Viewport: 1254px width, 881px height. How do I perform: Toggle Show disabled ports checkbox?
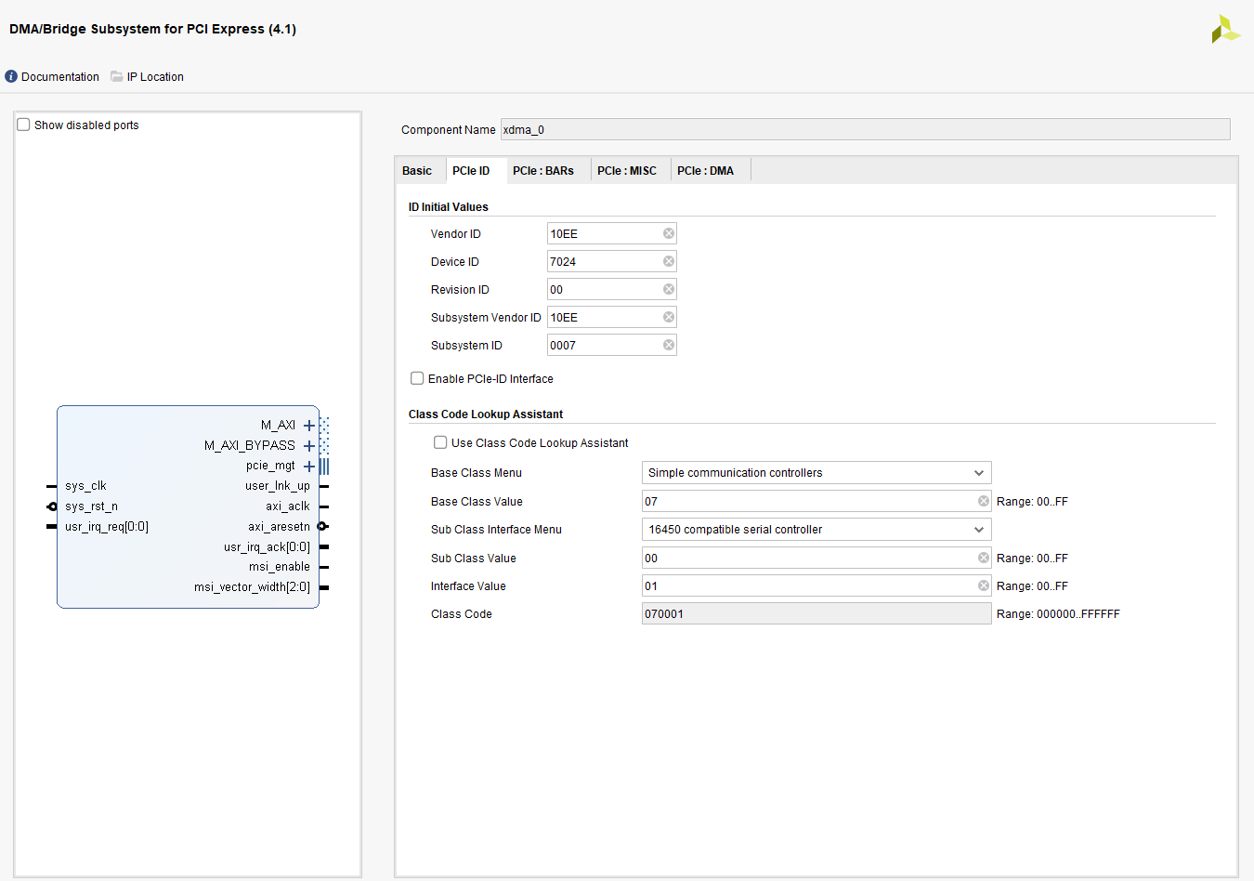point(24,125)
